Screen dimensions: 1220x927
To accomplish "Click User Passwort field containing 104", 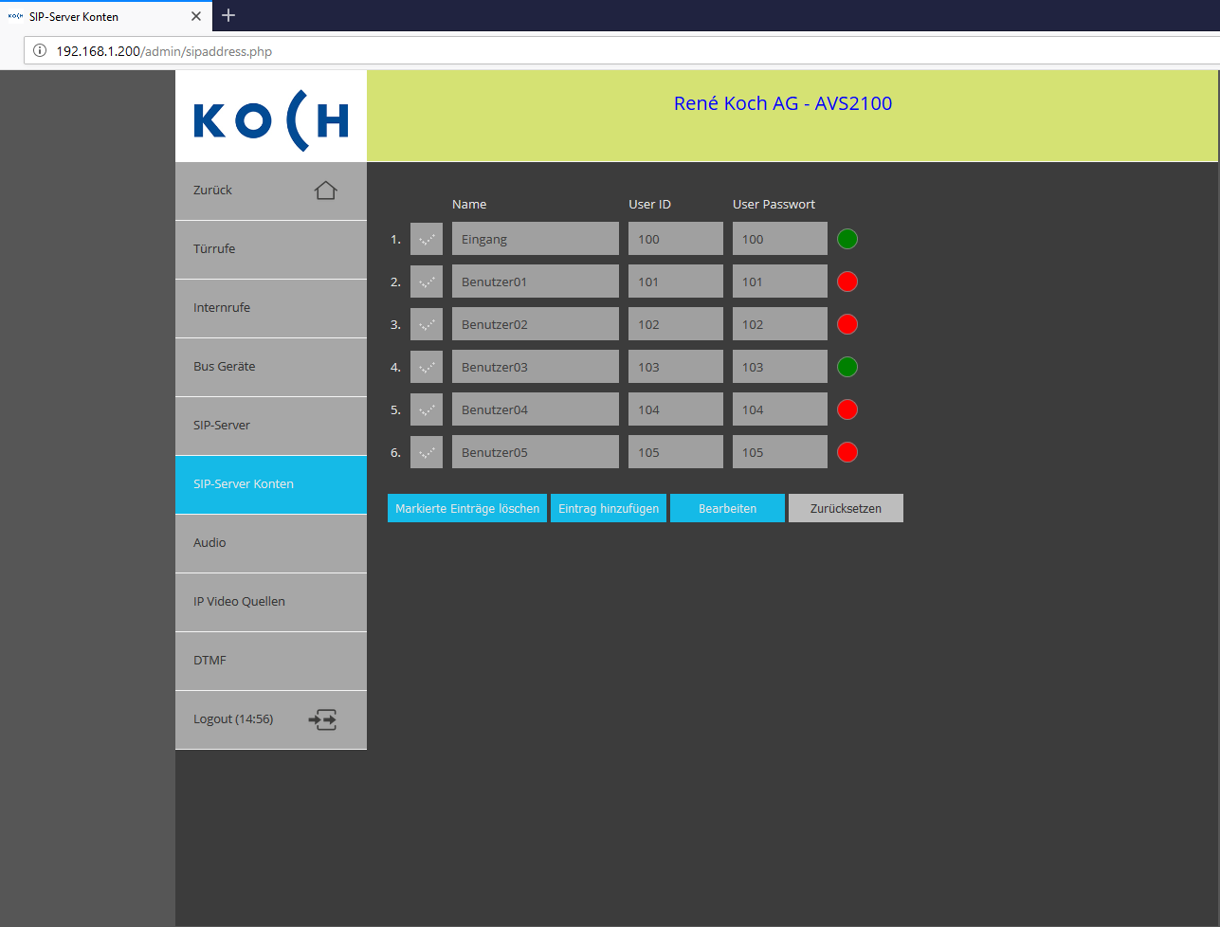I will pos(780,409).
